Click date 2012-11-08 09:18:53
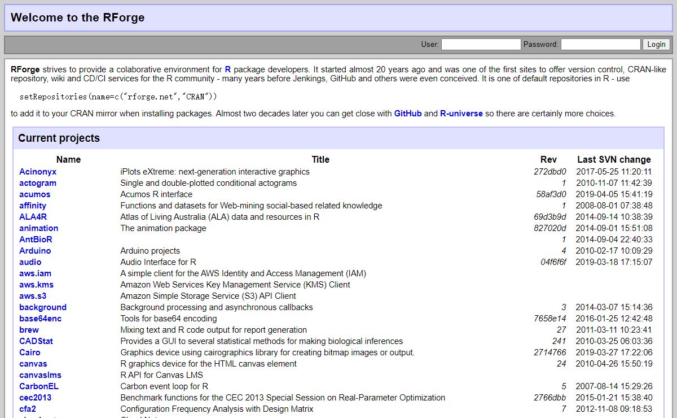This screenshot has width=677, height=418. [614, 409]
